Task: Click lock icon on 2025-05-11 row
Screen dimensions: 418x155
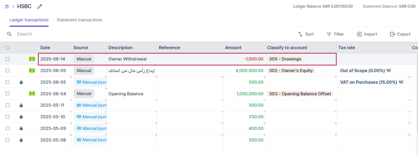Action: 21,105
